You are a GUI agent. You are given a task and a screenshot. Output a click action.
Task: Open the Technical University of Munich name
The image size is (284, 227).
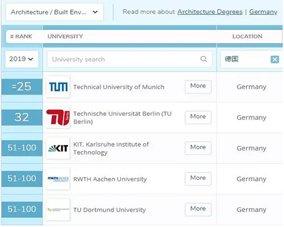tap(119, 87)
